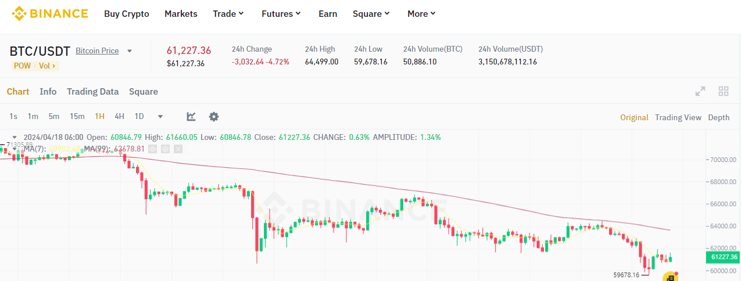The width and height of the screenshot is (741, 281).
Task: Open chart settings gear icon
Action: pos(214,117)
